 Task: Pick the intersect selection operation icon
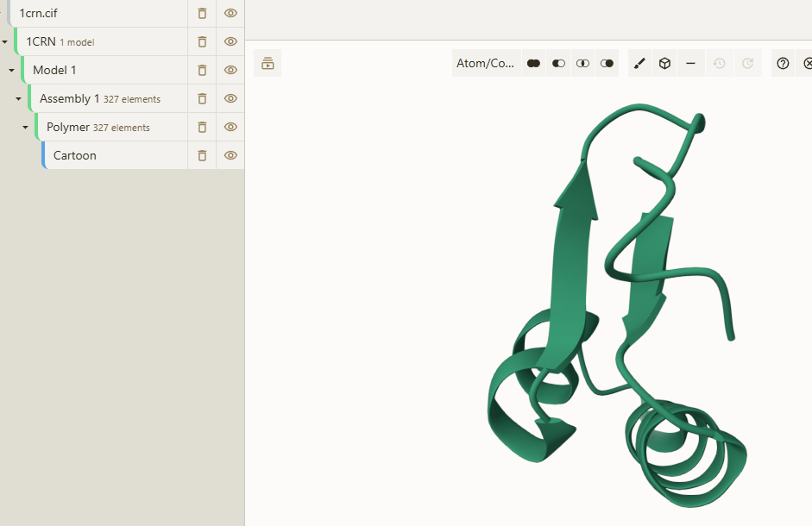click(582, 63)
